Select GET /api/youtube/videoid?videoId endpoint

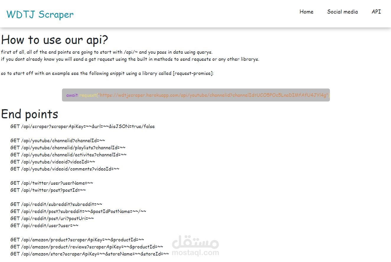[x=53, y=162]
